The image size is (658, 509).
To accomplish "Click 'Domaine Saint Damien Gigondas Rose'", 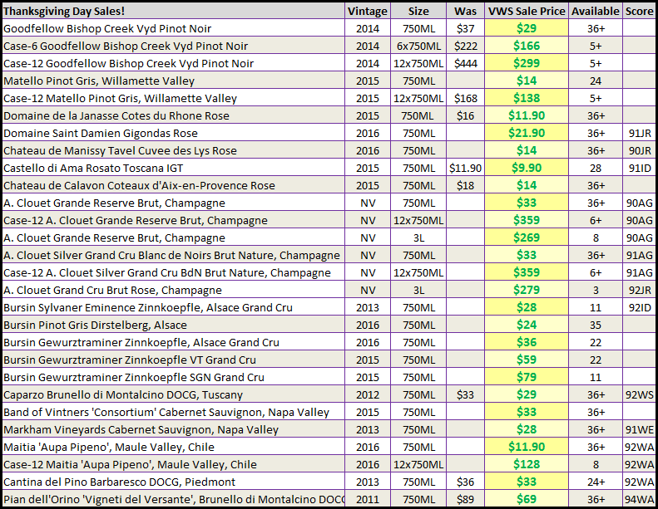I will click(101, 133).
